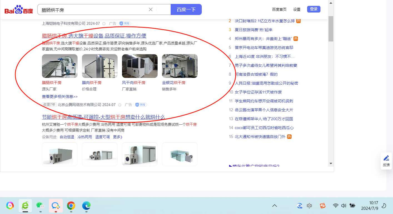Image resolution: width=393 pixels, height=214 pixels.
Task: Click the 热 badge beside 郑州暴雨有多大
Action: [x=296, y=39]
